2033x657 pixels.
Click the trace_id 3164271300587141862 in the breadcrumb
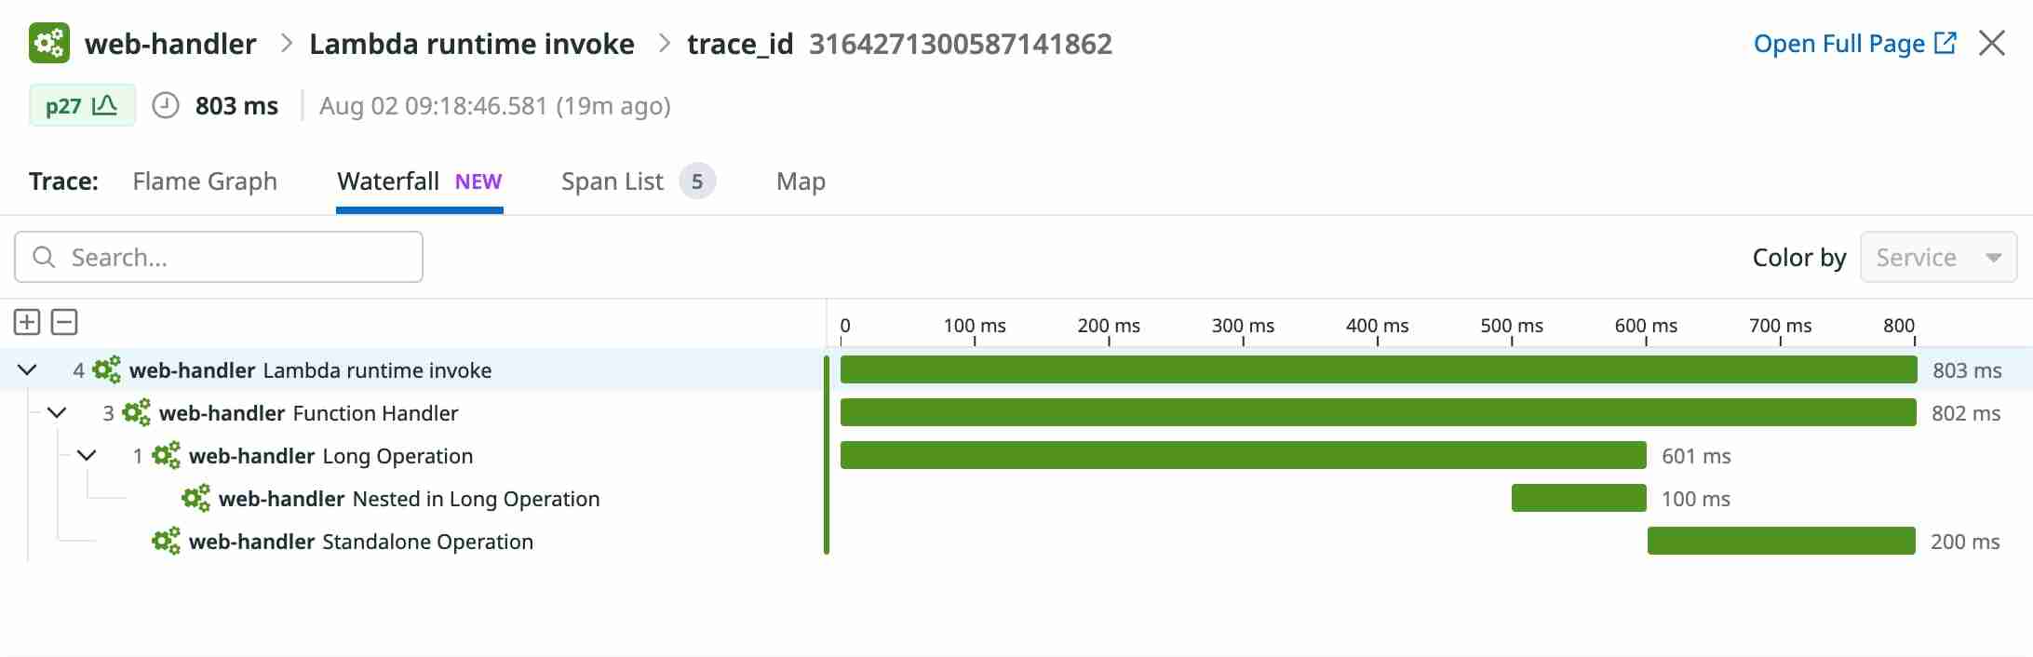click(x=962, y=43)
